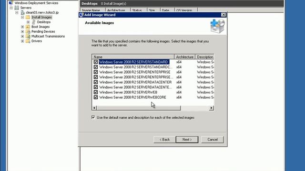The width and height of the screenshot is (305, 171).
Task: Click the Pending Devices folder icon
Action: pos(28,31)
